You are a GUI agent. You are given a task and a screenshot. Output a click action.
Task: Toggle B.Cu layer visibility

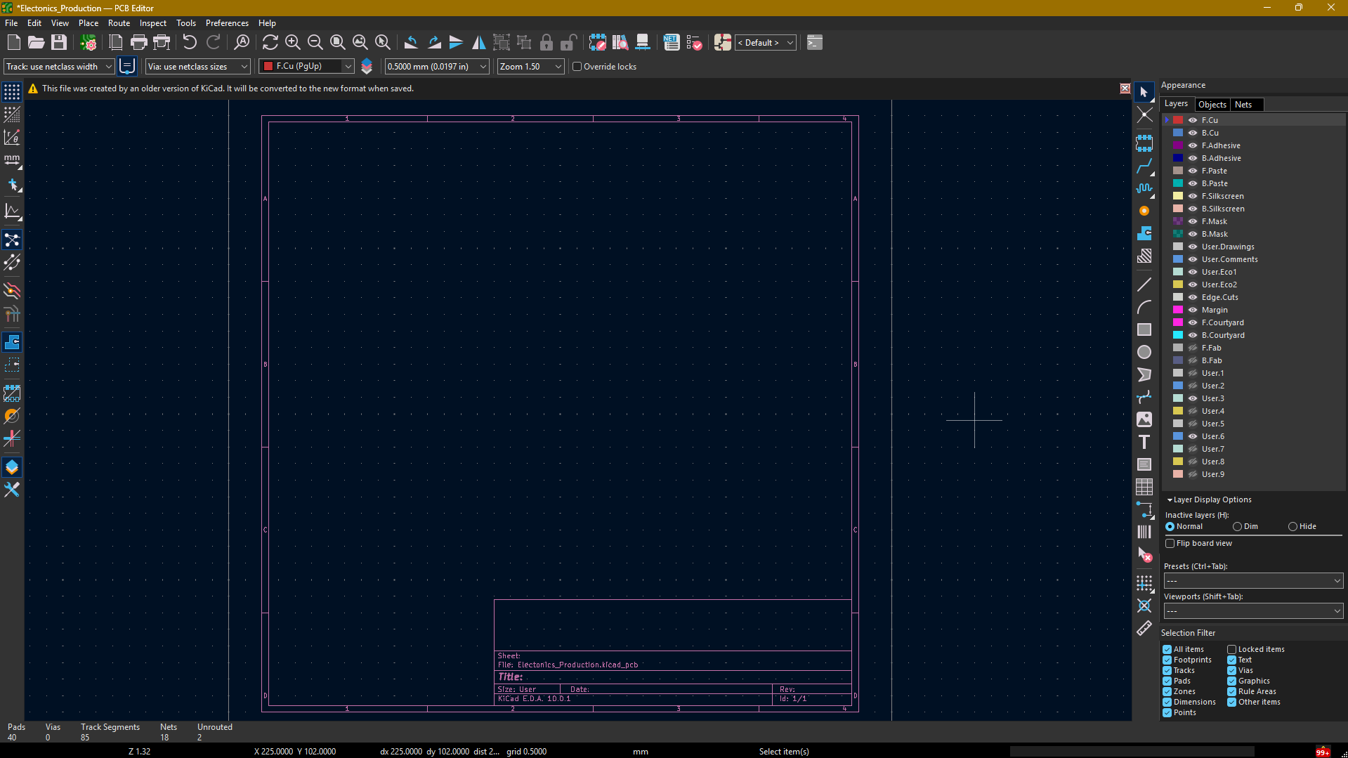click(x=1193, y=133)
